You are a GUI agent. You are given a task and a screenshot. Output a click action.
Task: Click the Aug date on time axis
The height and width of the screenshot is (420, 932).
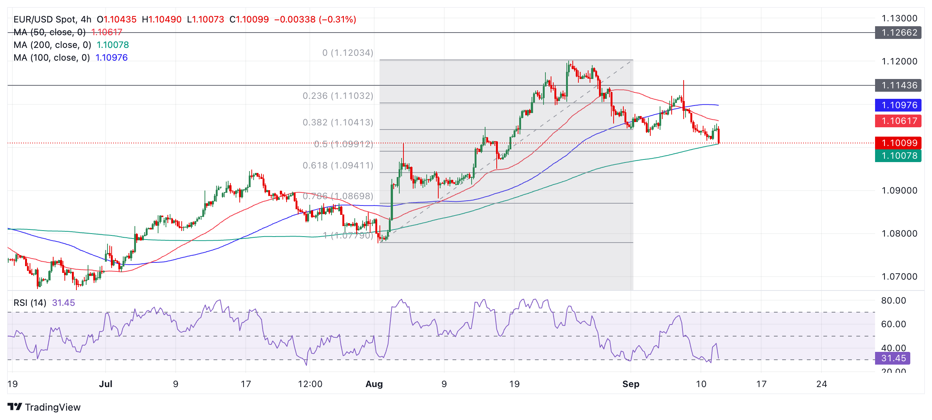[x=374, y=384]
